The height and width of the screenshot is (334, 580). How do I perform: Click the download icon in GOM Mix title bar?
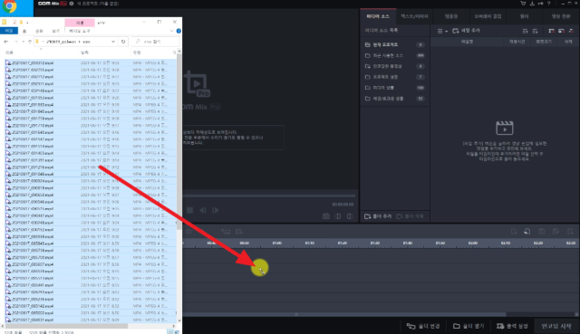coord(532,4)
